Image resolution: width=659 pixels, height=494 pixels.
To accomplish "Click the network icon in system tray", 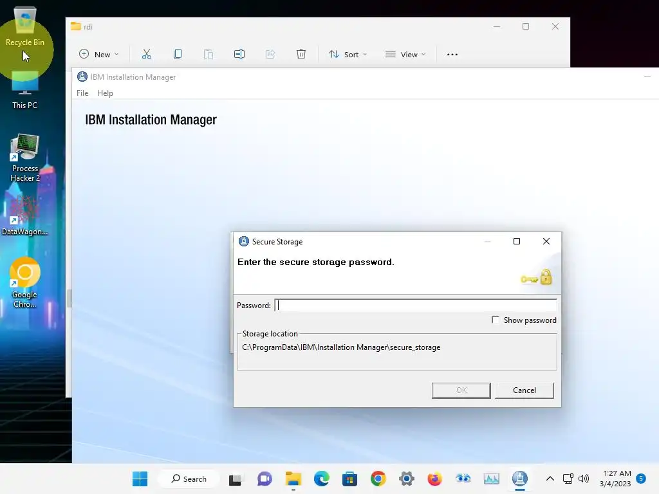I will (x=568, y=479).
